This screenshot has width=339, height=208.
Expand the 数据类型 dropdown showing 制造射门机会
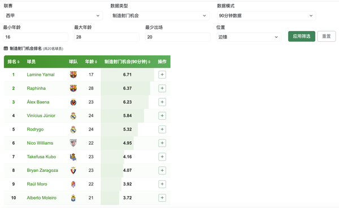[160, 16]
